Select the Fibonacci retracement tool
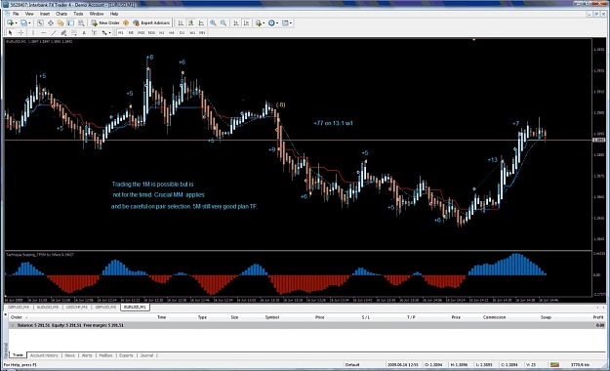The width and height of the screenshot is (610, 371). pyautogui.click(x=73, y=32)
